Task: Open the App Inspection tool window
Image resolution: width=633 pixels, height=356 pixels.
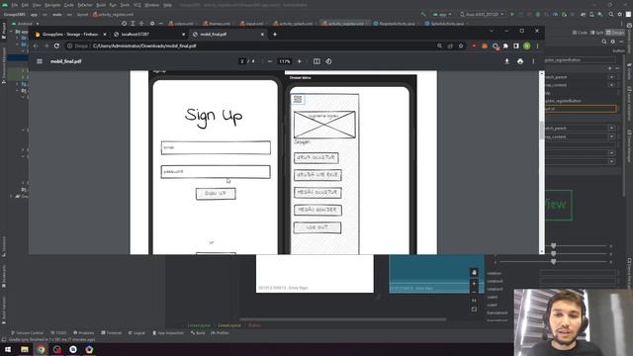Action: (x=168, y=333)
